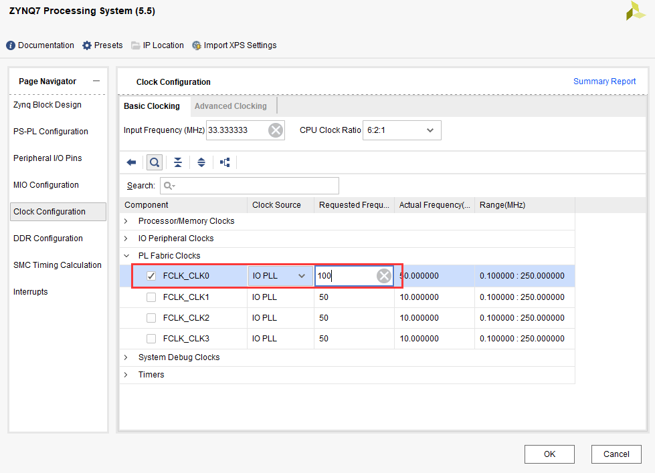Expand System Debug Clocks tree node
Screen dimensions: 655x473
[x=126, y=357]
